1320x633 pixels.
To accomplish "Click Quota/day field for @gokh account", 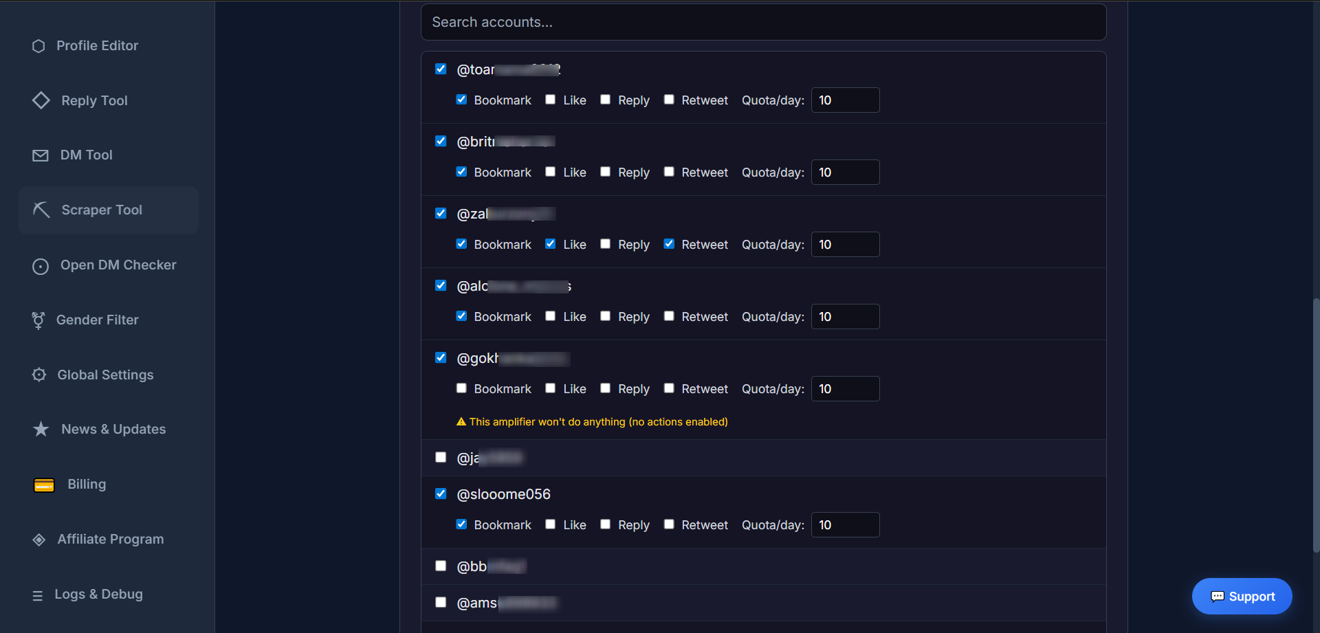I will click(845, 389).
